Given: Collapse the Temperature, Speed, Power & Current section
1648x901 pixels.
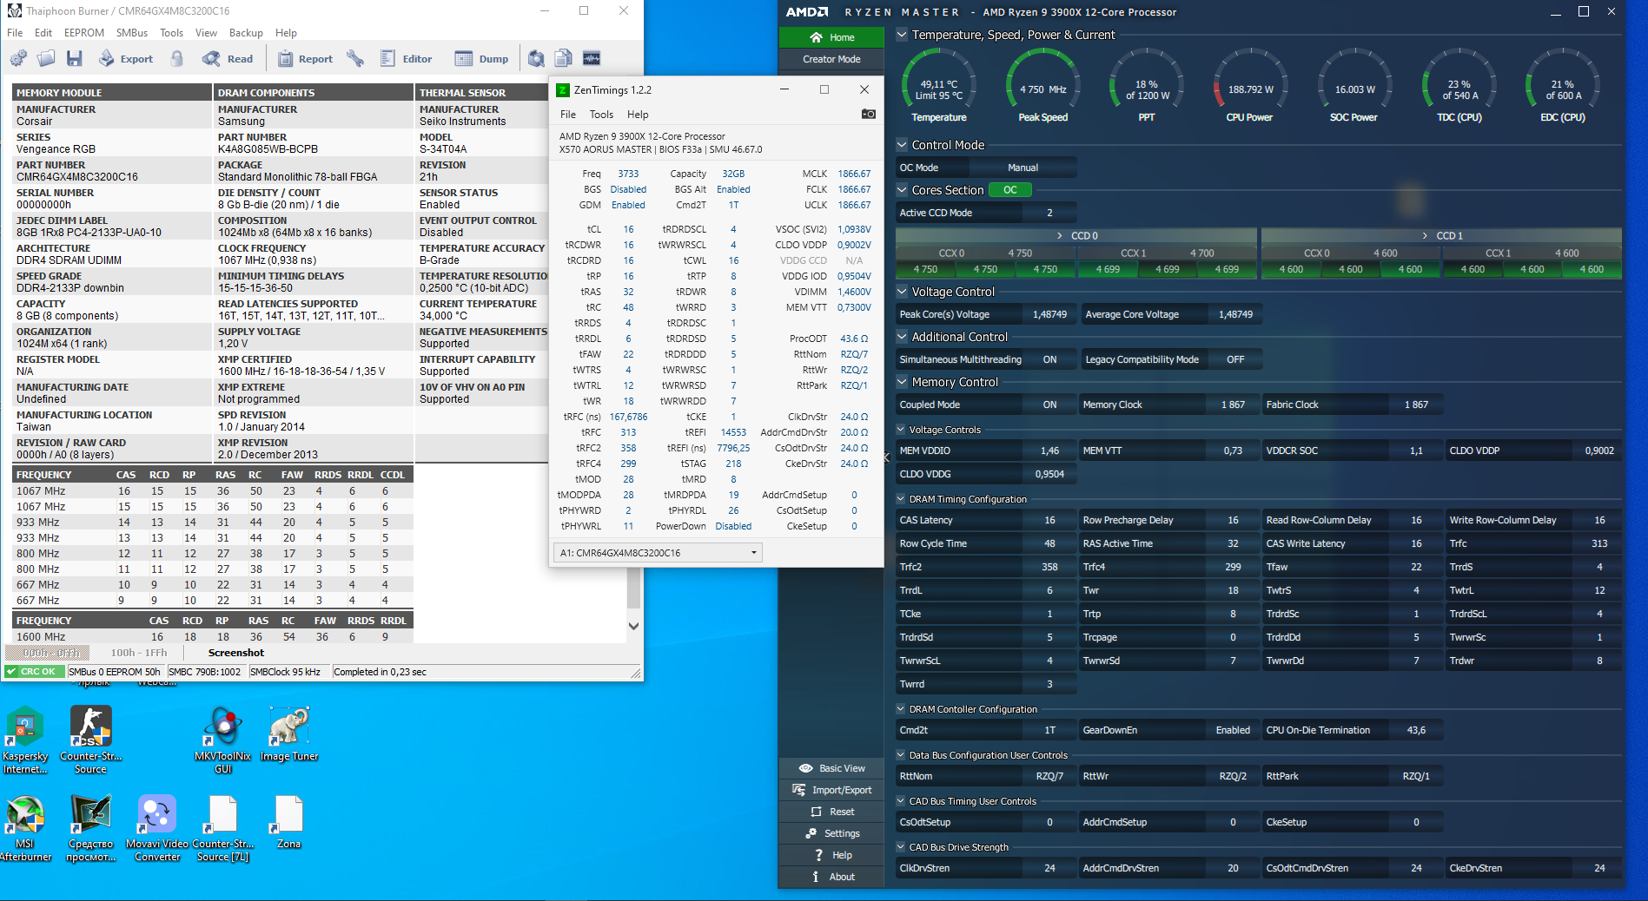Looking at the screenshot, I should tap(902, 35).
